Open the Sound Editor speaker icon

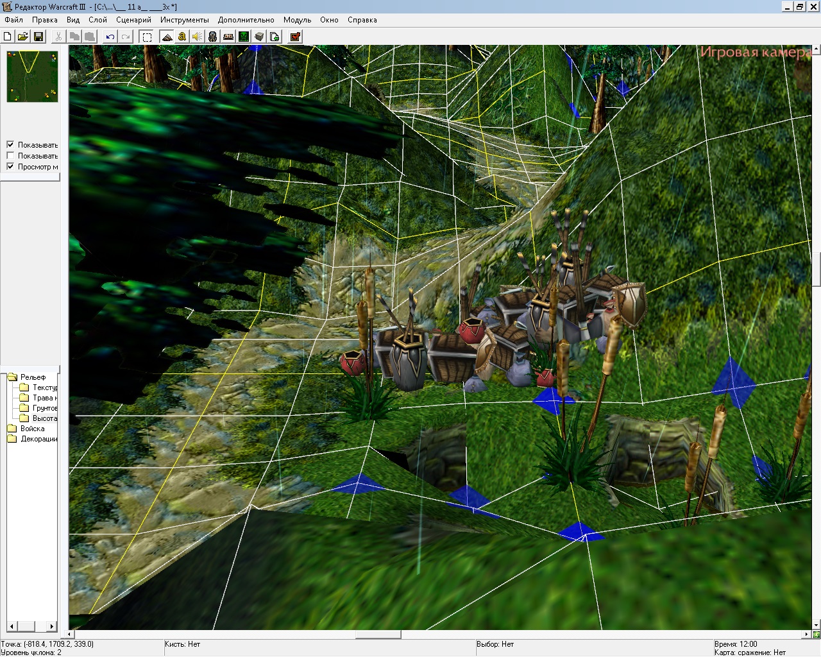click(198, 37)
